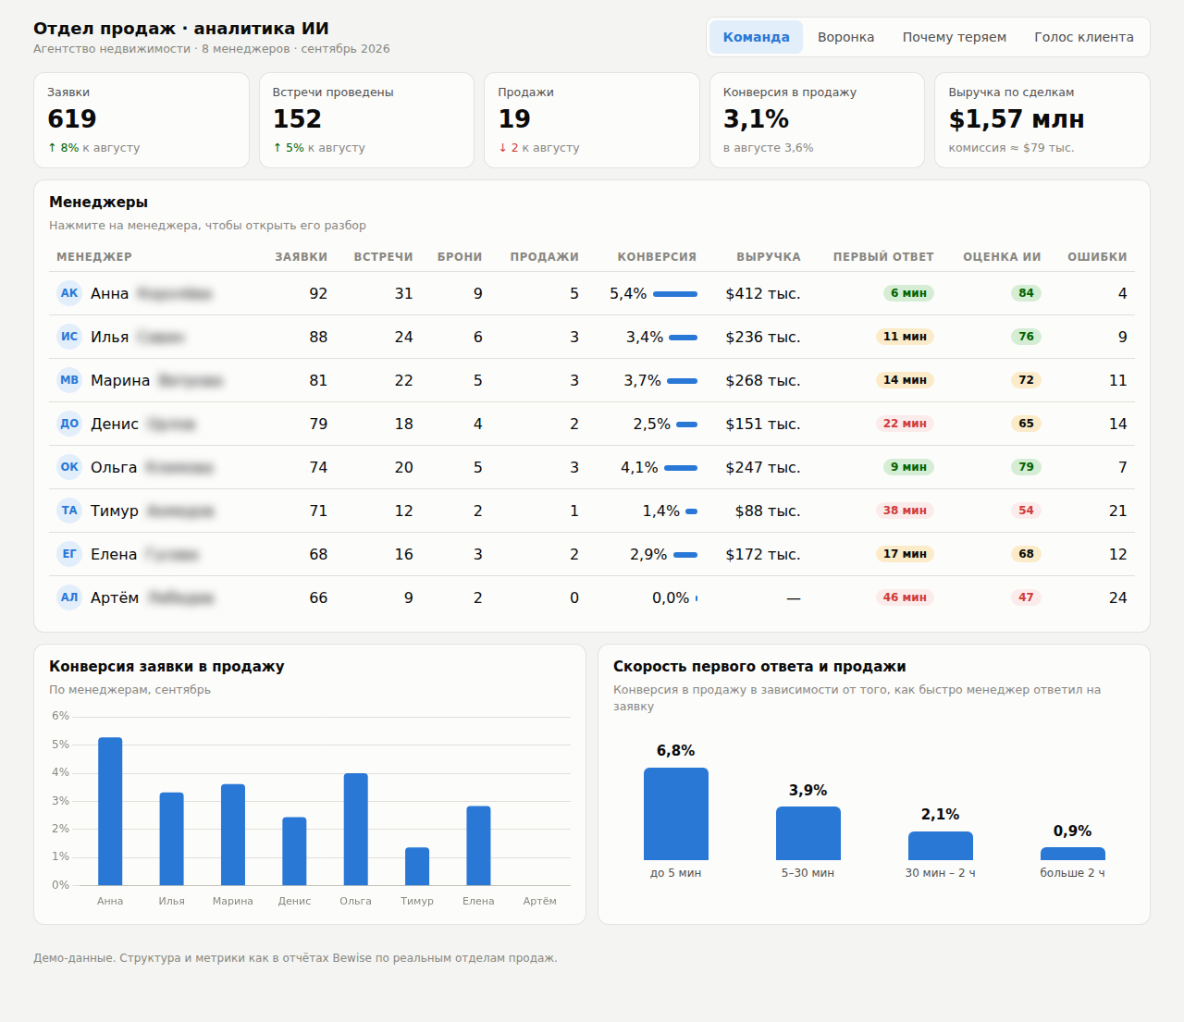The width and height of the screenshot is (1184, 1022).
Task: Click the '46 мин' first-response badge
Action: pos(905,597)
